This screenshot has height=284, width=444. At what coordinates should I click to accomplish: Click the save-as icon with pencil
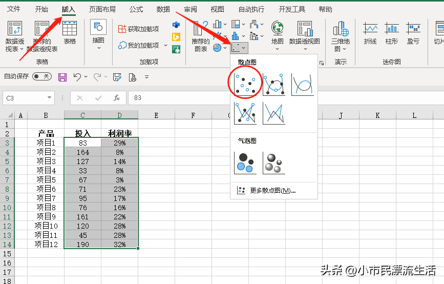117,77
